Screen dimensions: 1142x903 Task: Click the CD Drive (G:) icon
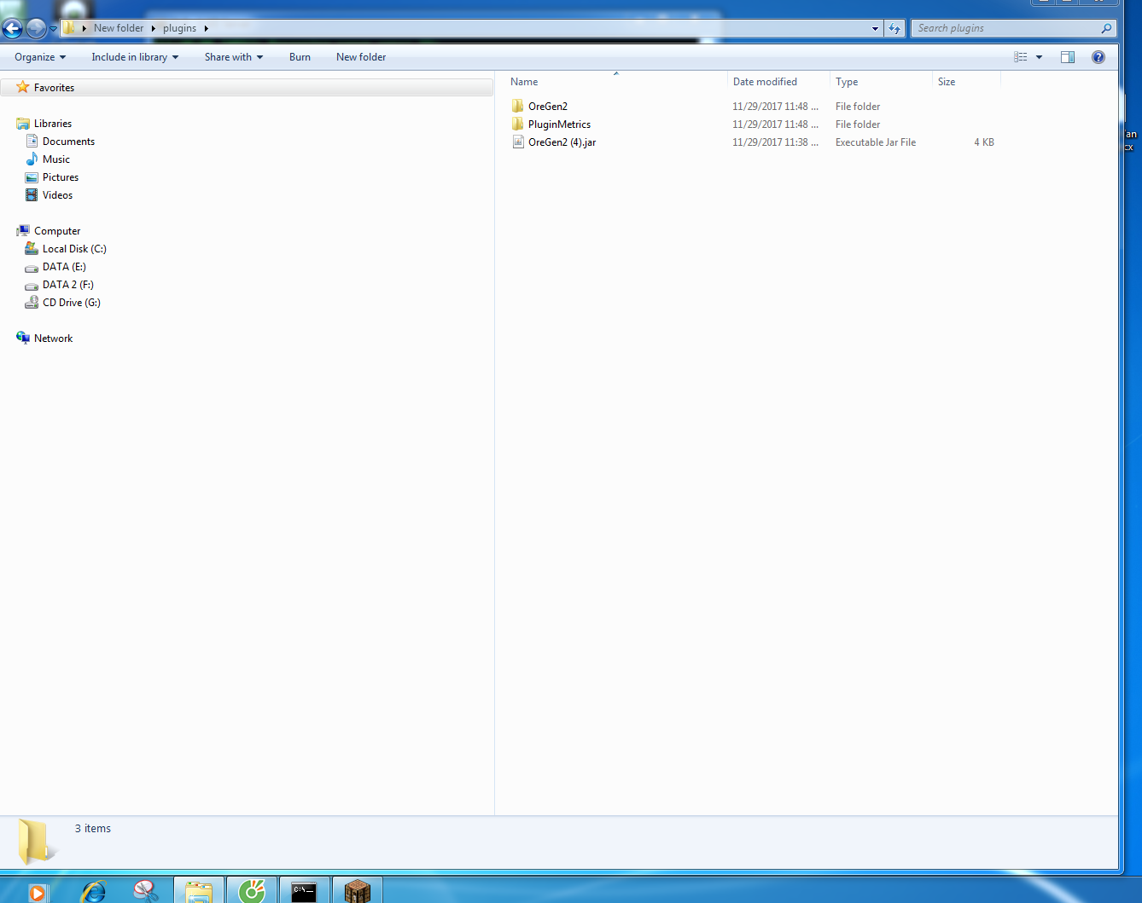pos(32,302)
